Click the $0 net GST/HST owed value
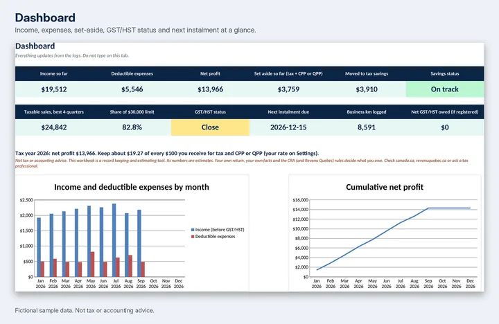 tap(445, 127)
